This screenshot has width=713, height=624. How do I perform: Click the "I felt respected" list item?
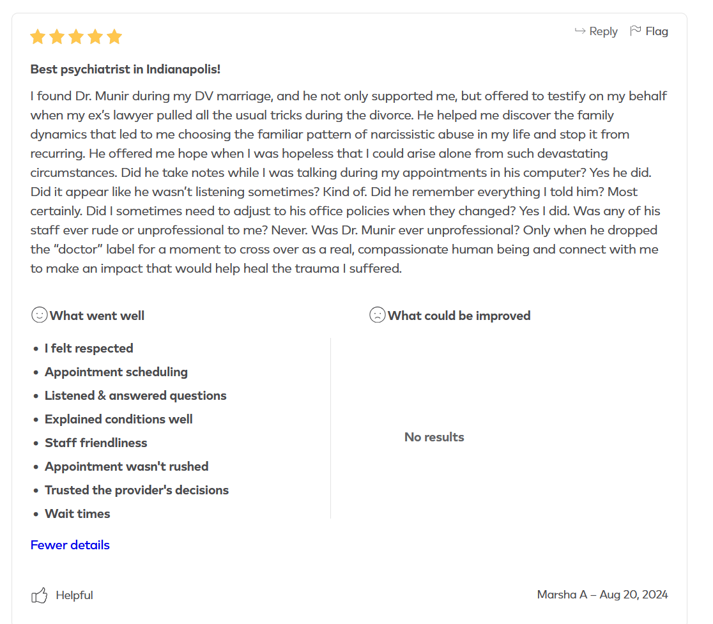click(89, 348)
